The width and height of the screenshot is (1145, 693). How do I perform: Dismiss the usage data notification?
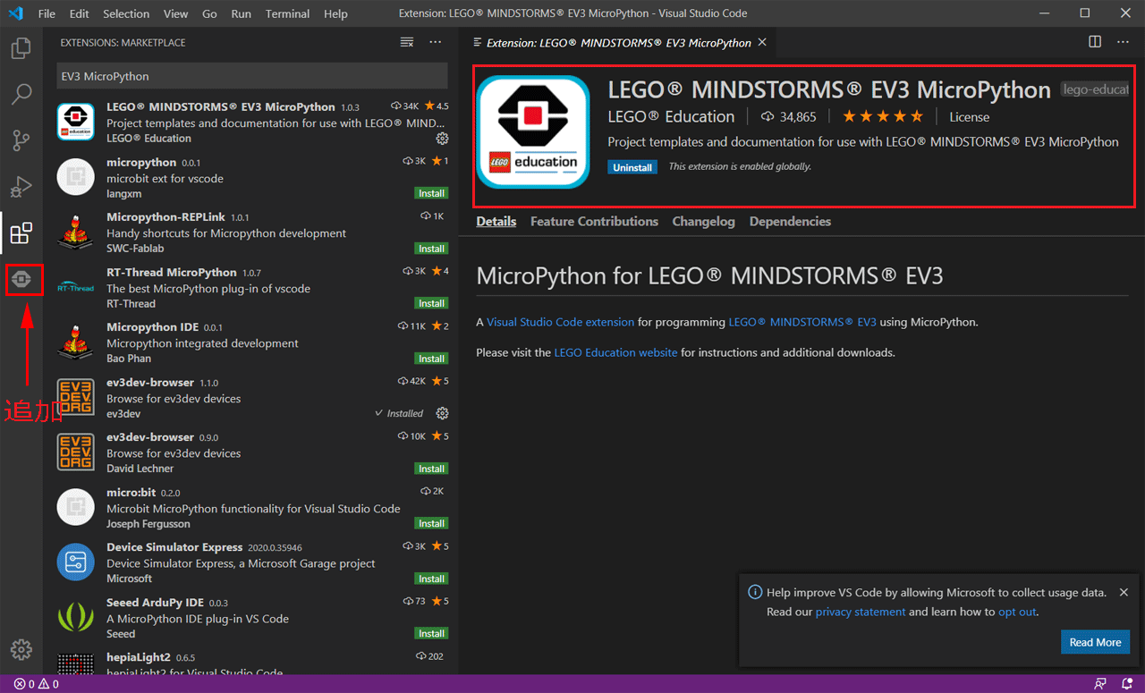[x=1124, y=592]
